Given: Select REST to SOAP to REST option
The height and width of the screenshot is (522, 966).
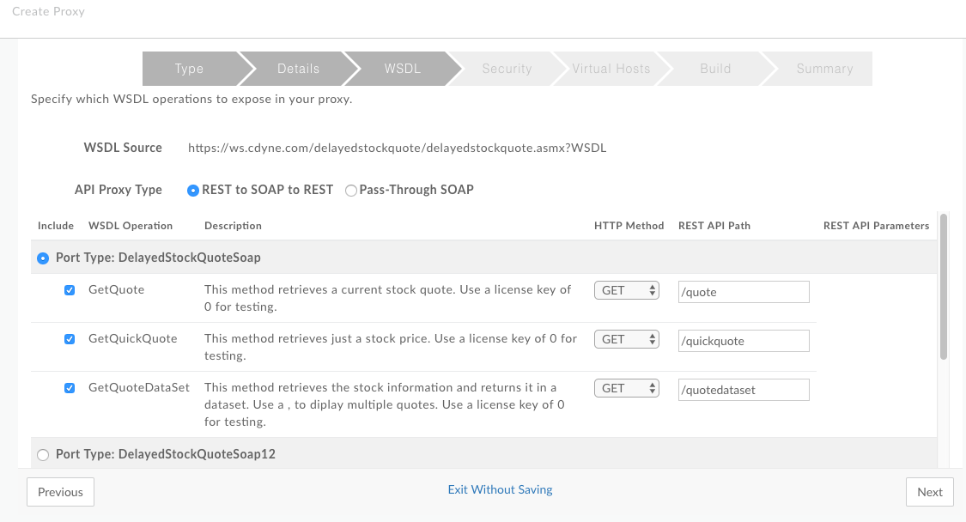Looking at the screenshot, I should (193, 190).
